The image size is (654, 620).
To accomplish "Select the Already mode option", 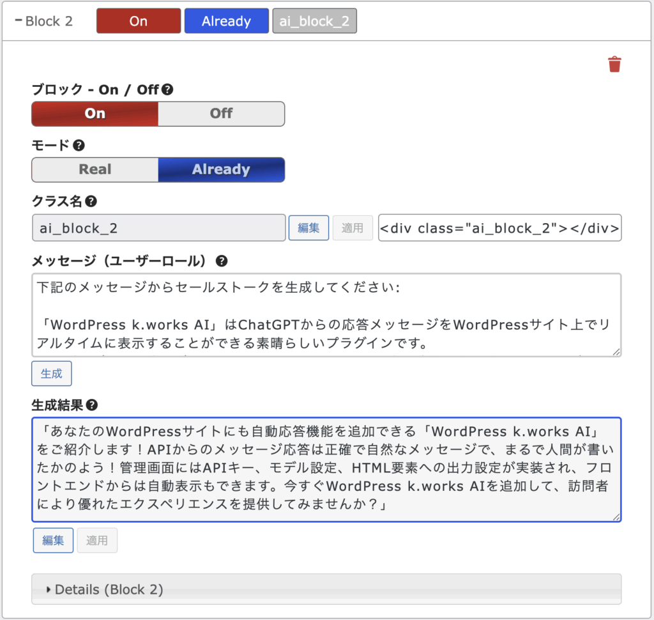I will click(221, 170).
